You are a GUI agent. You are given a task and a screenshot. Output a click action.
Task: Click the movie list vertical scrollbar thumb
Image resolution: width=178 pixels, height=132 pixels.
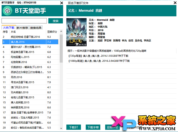point(61,49)
